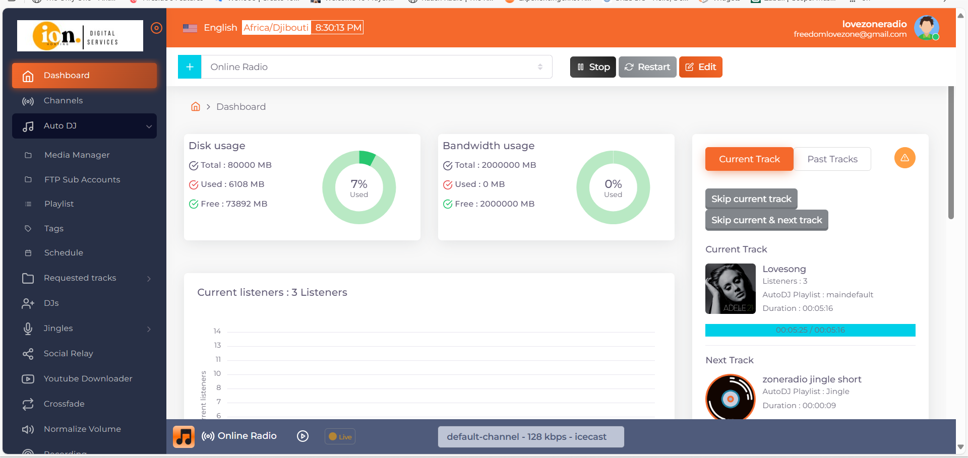Open Media Manager in the sidebar

(x=77, y=155)
